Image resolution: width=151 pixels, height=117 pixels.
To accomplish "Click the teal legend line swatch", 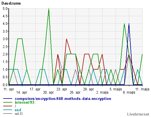I will (8, 110).
